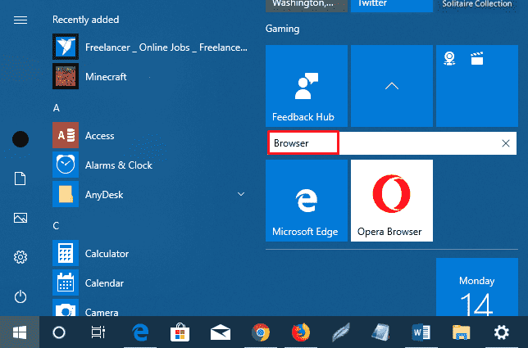Open Mail from the taskbar
Screen dimensions: 528x348
(221, 332)
